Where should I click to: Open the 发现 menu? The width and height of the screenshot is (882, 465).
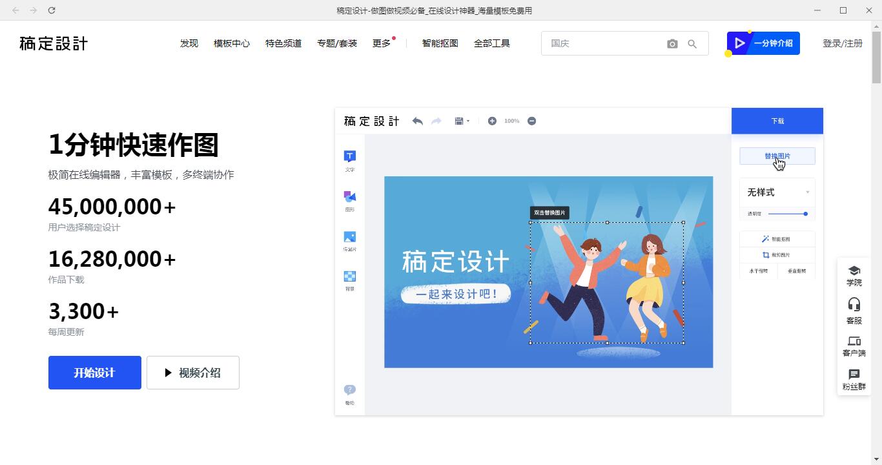pos(189,43)
